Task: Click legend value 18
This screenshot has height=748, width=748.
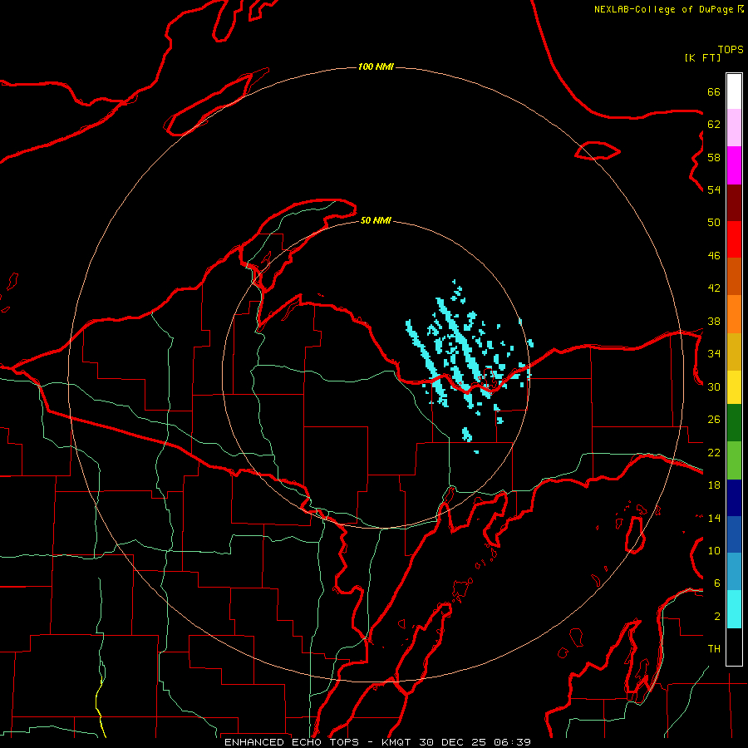Action: click(714, 485)
